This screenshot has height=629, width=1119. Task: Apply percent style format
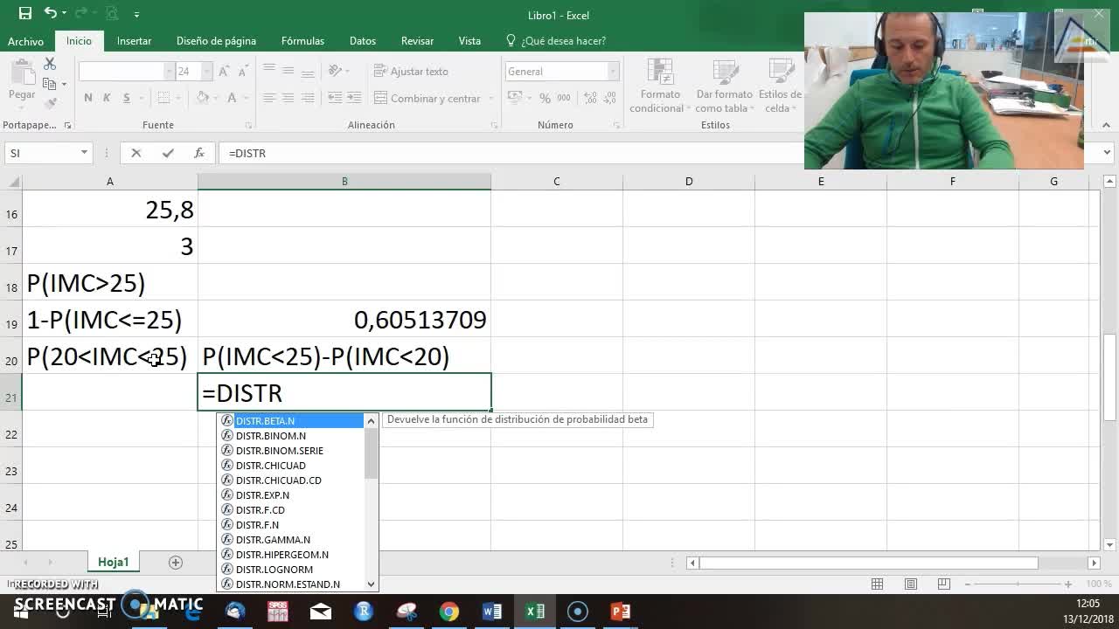coord(545,98)
